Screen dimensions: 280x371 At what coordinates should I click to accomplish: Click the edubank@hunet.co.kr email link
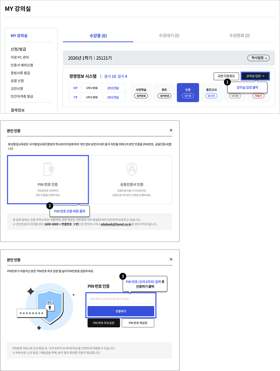tap(116, 224)
